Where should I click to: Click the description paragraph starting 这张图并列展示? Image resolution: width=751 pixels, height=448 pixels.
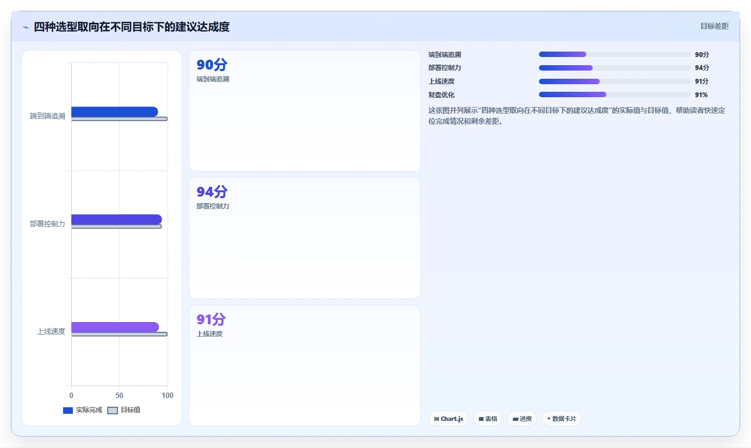pos(576,116)
